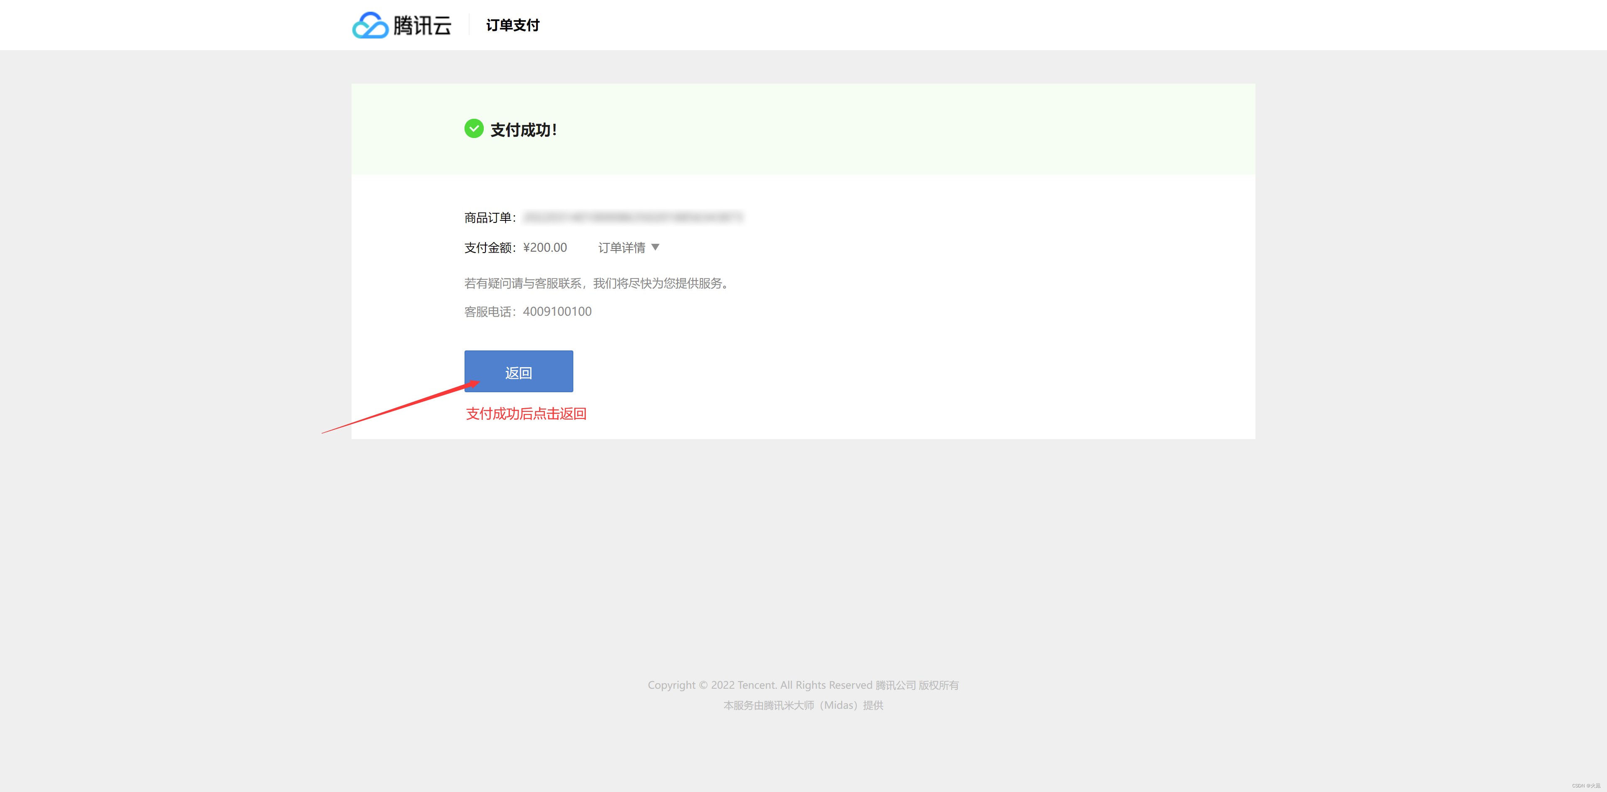Click the blurred 商品订单 order number
The width and height of the screenshot is (1607, 792).
(x=633, y=217)
